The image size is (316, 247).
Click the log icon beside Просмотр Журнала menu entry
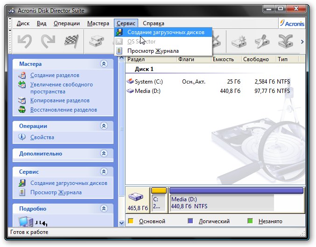(x=119, y=51)
